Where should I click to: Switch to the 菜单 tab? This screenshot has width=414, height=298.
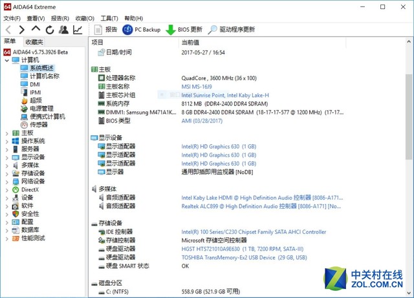tap(10, 41)
